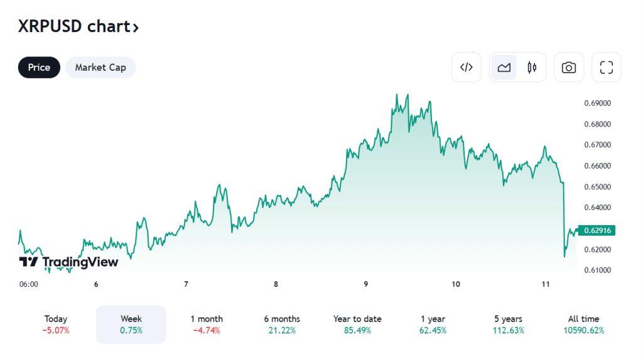Open the embed code icon
Viewport: 643px width, 361px height.
coord(467,68)
